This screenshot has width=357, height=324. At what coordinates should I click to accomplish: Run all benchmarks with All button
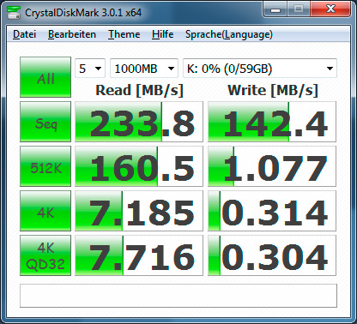(x=45, y=77)
